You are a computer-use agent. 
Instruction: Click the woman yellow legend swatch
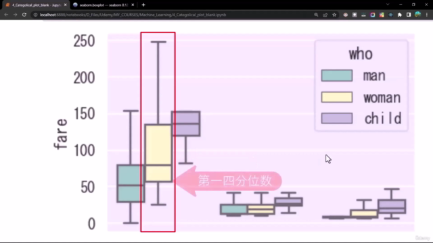point(337,97)
